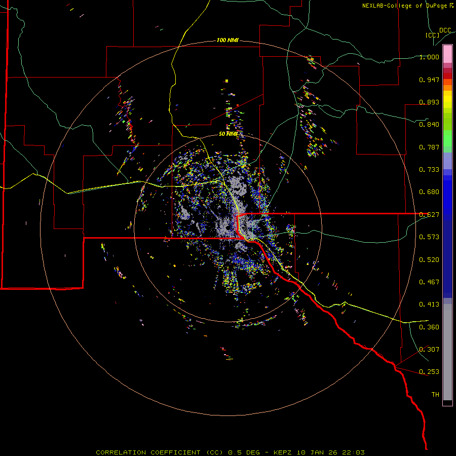Select the 0.520 scale value

pos(429,260)
